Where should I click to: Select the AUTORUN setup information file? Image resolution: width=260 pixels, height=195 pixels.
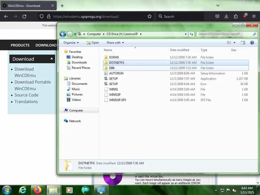point(176,73)
